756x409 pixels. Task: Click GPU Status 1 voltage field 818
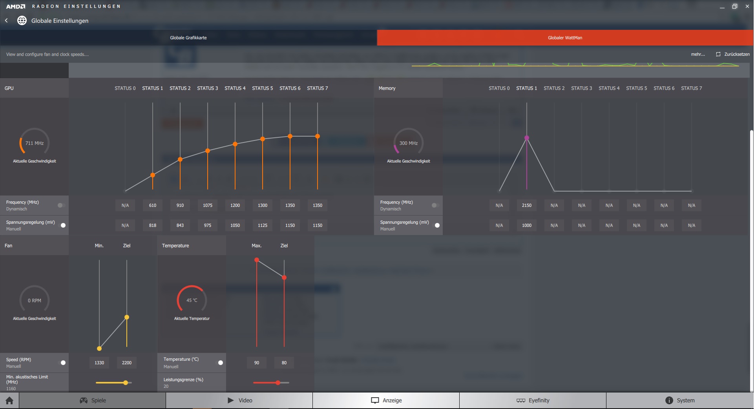tap(153, 225)
